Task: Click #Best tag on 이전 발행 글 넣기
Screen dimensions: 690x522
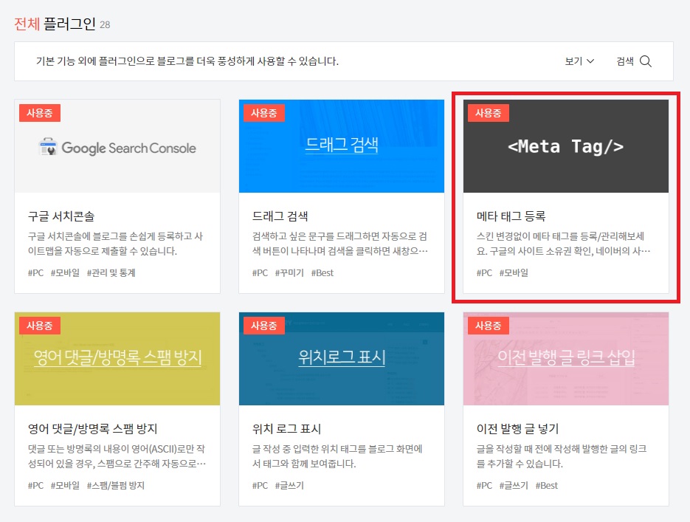Action: 547,486
